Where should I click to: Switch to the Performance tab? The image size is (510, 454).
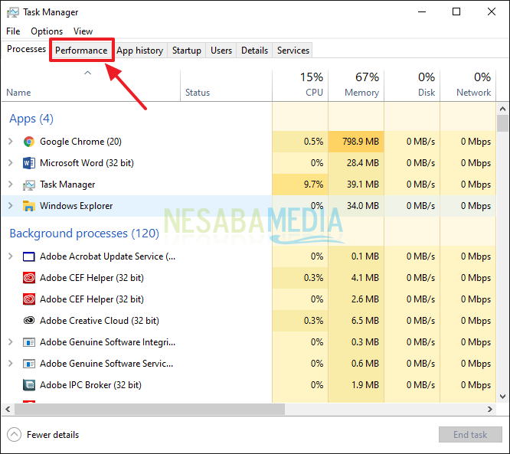coord(81,51)
